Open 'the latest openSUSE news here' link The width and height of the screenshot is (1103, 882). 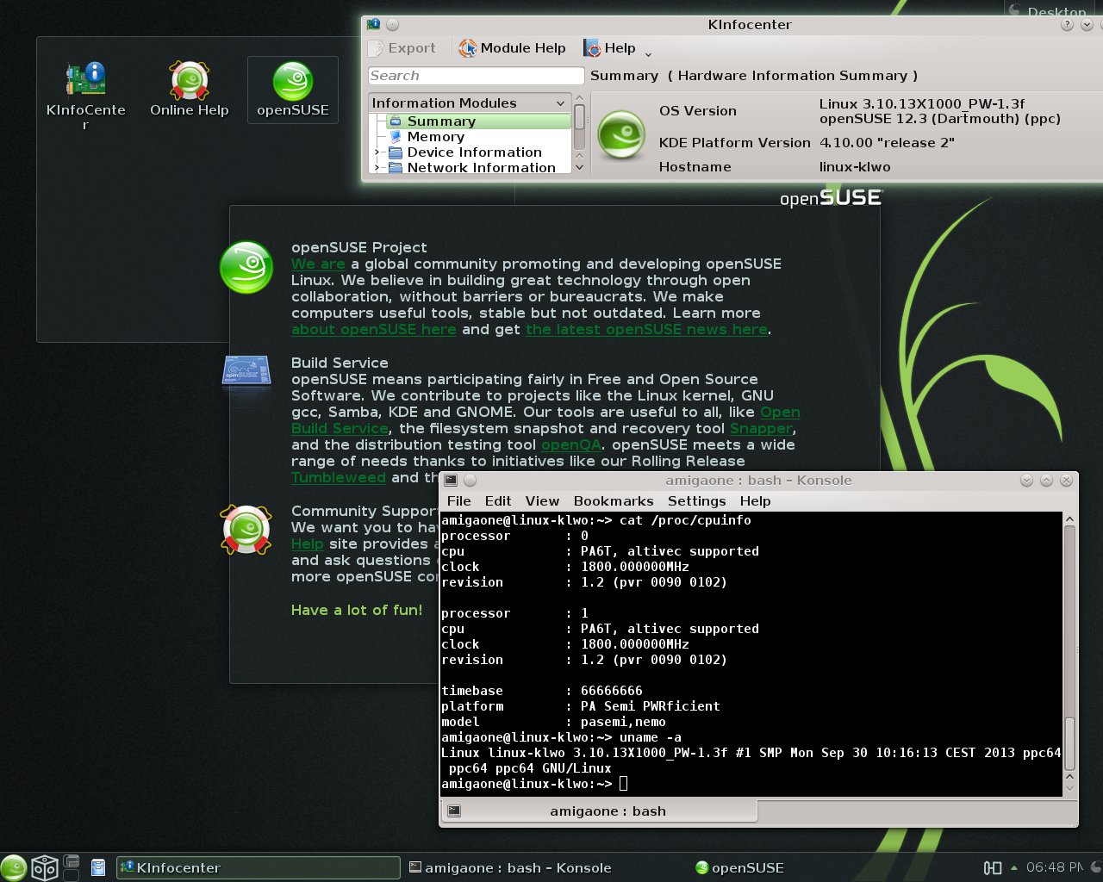pos(646,330)
